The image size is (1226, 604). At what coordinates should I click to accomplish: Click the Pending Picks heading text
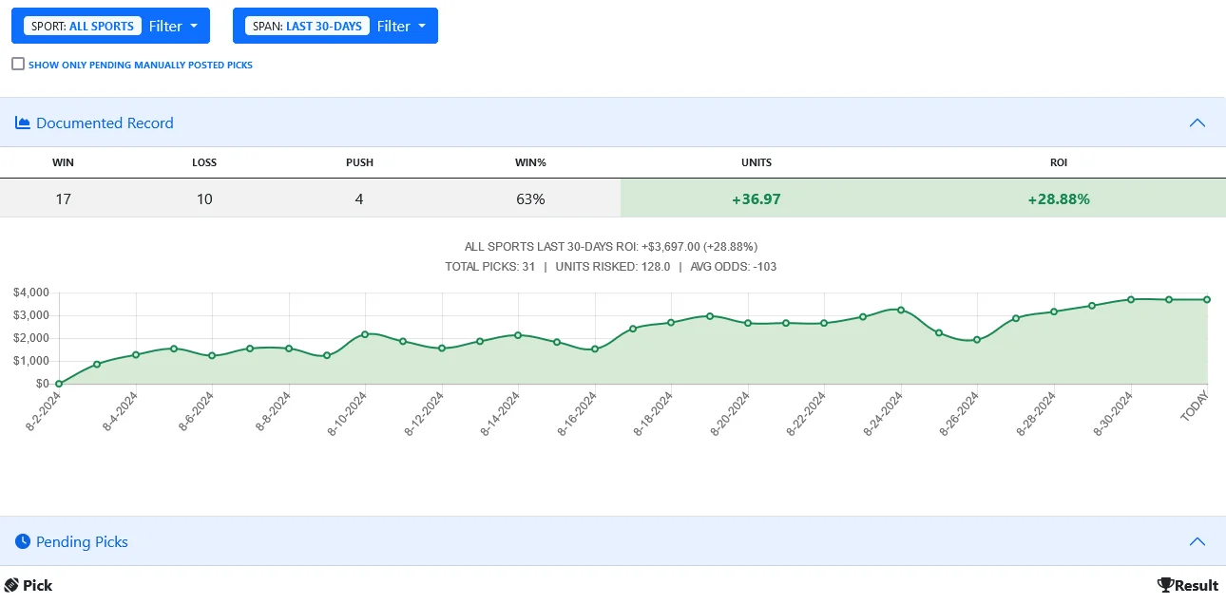tap(82, 541)
